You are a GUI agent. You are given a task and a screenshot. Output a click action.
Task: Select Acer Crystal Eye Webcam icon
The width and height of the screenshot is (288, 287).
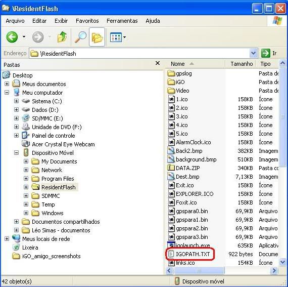point(26,144)
